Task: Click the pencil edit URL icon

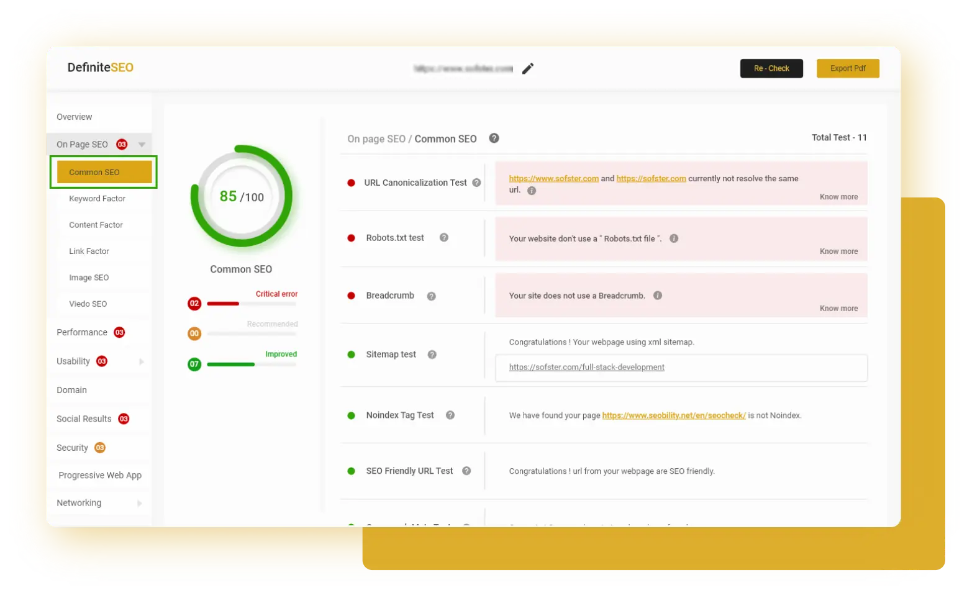Action: point(528,68)
